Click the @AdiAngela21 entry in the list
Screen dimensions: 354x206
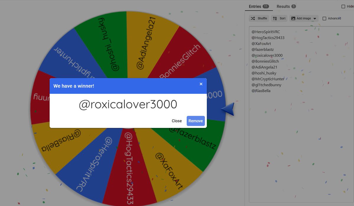click(264, 67)
